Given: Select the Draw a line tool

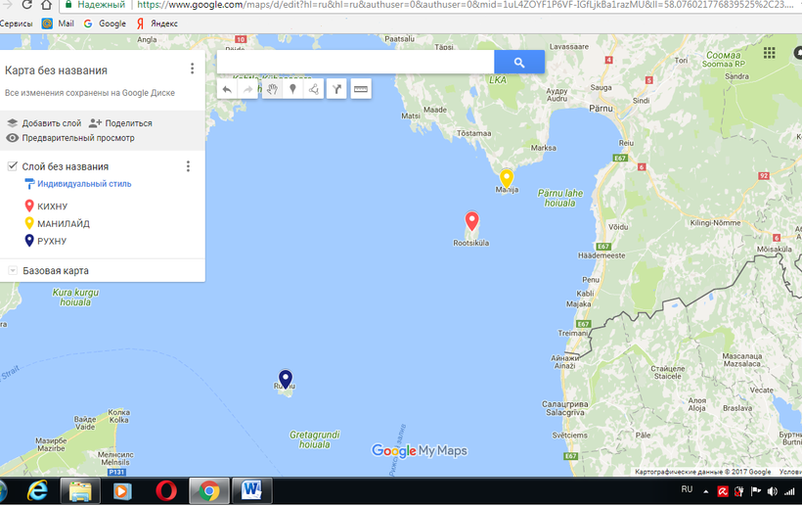Looking at the screenshot, I should pyautogui.click(x=314, y=89).
